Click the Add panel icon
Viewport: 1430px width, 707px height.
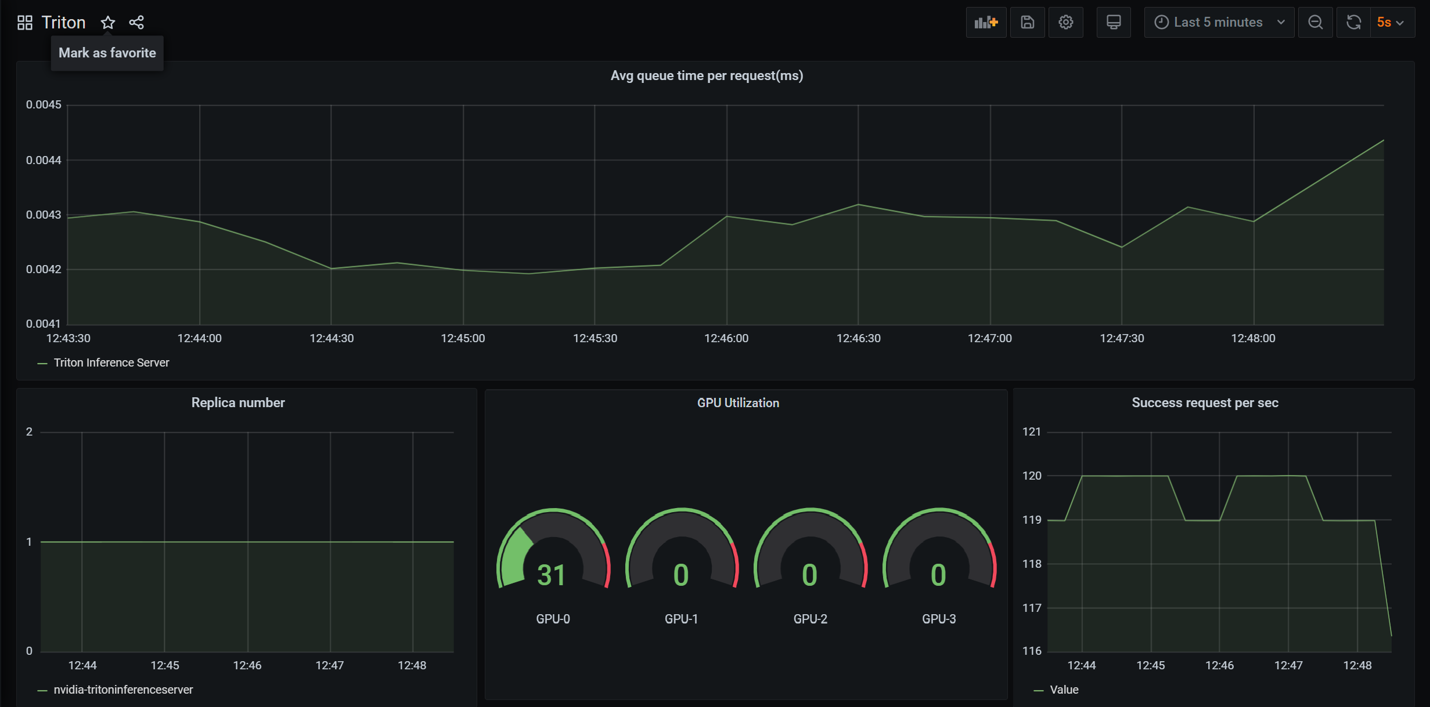point(986,23)
